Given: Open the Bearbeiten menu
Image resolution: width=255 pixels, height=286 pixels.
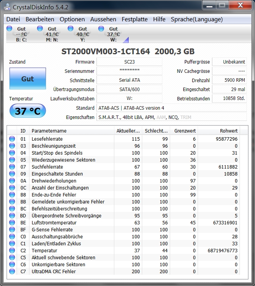Looking at the screenshot, I should pos(40,19).
